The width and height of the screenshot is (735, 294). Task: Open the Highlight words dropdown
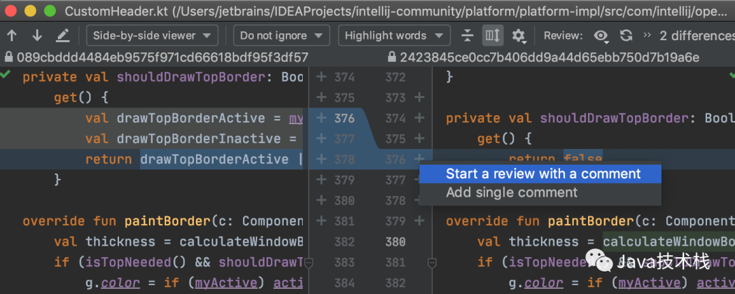(394, 35)
